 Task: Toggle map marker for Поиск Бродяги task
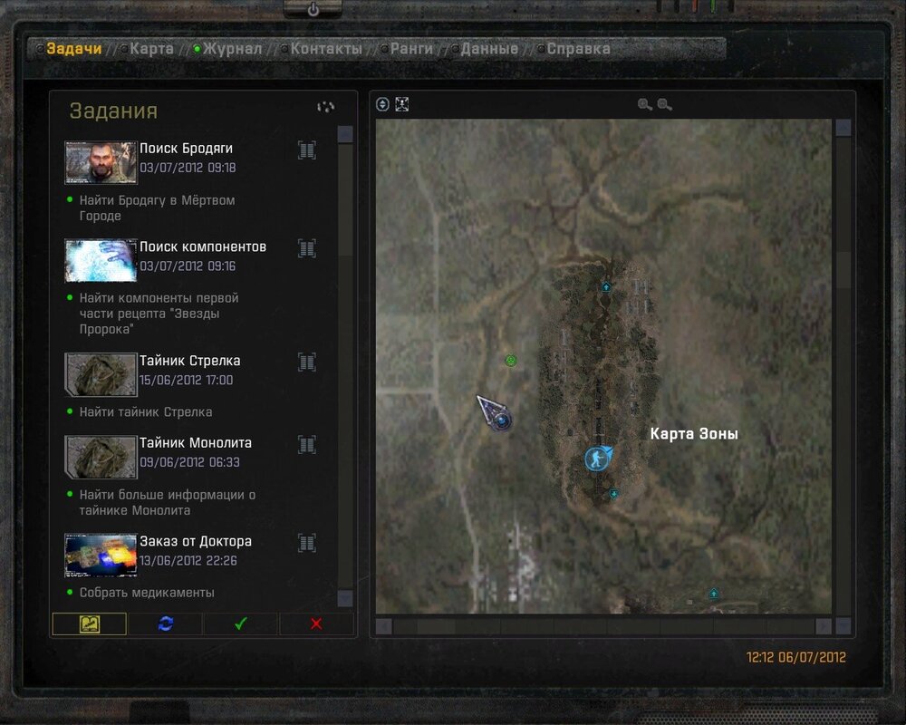point(307,150)
